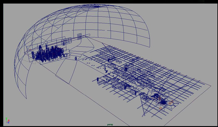Click the XYZ axis orientation indicator
The image size is (218, 127).
7,120
